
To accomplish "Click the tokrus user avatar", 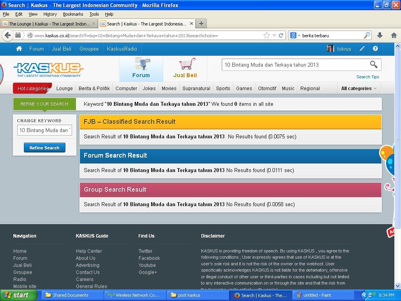I will coord(331,48).
